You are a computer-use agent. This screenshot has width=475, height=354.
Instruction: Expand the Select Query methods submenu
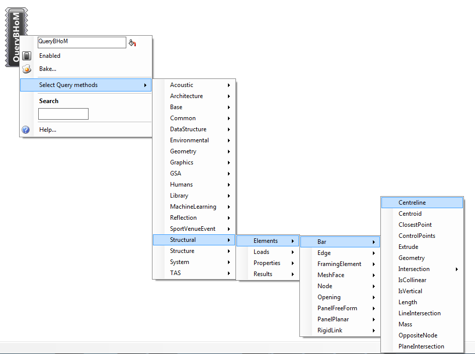tap(86, 85)
